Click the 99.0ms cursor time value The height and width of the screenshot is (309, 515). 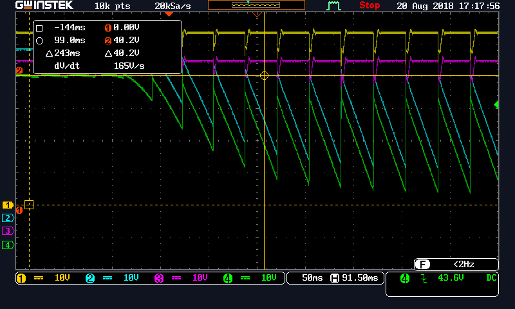(x=70, y=41)
